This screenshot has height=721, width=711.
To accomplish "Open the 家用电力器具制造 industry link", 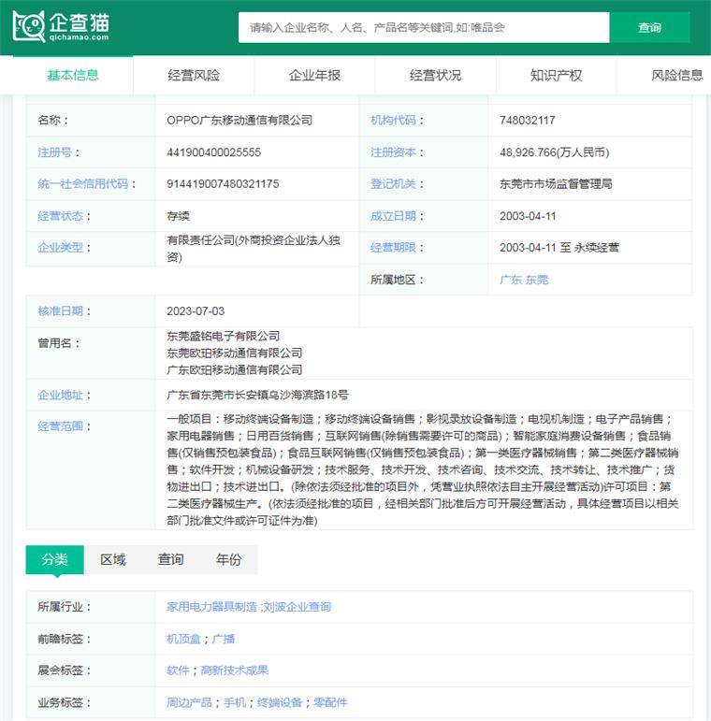I will click(211, 607).
